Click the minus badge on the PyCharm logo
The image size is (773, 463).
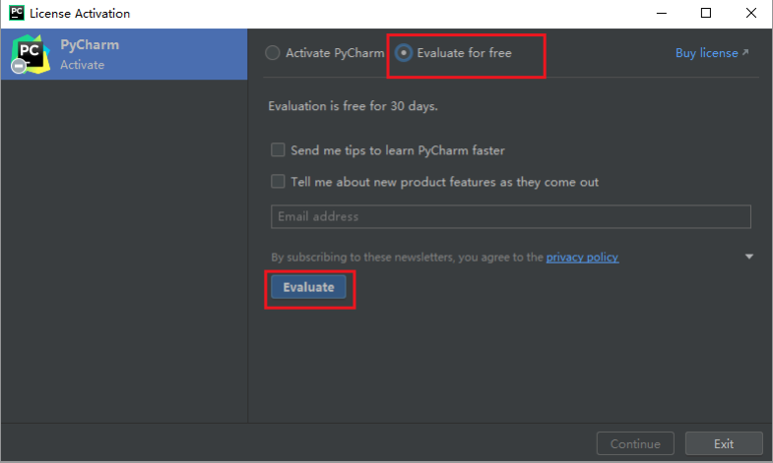pos(19,66)
